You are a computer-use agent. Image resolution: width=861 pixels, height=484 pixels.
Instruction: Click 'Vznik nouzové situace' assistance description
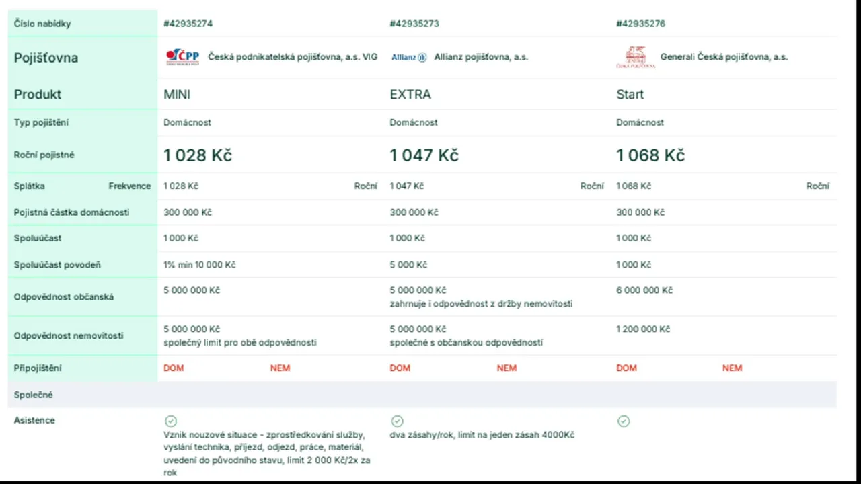267,453
